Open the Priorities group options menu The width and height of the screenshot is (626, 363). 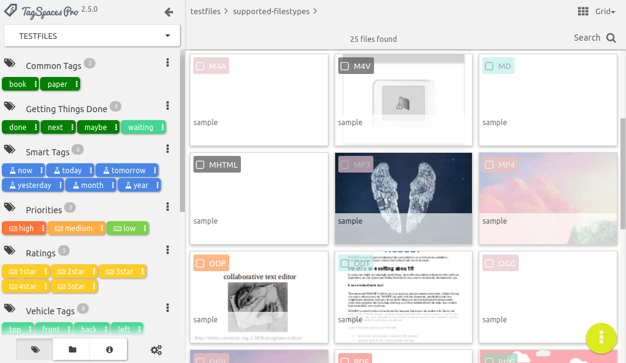tap(168, 206)
